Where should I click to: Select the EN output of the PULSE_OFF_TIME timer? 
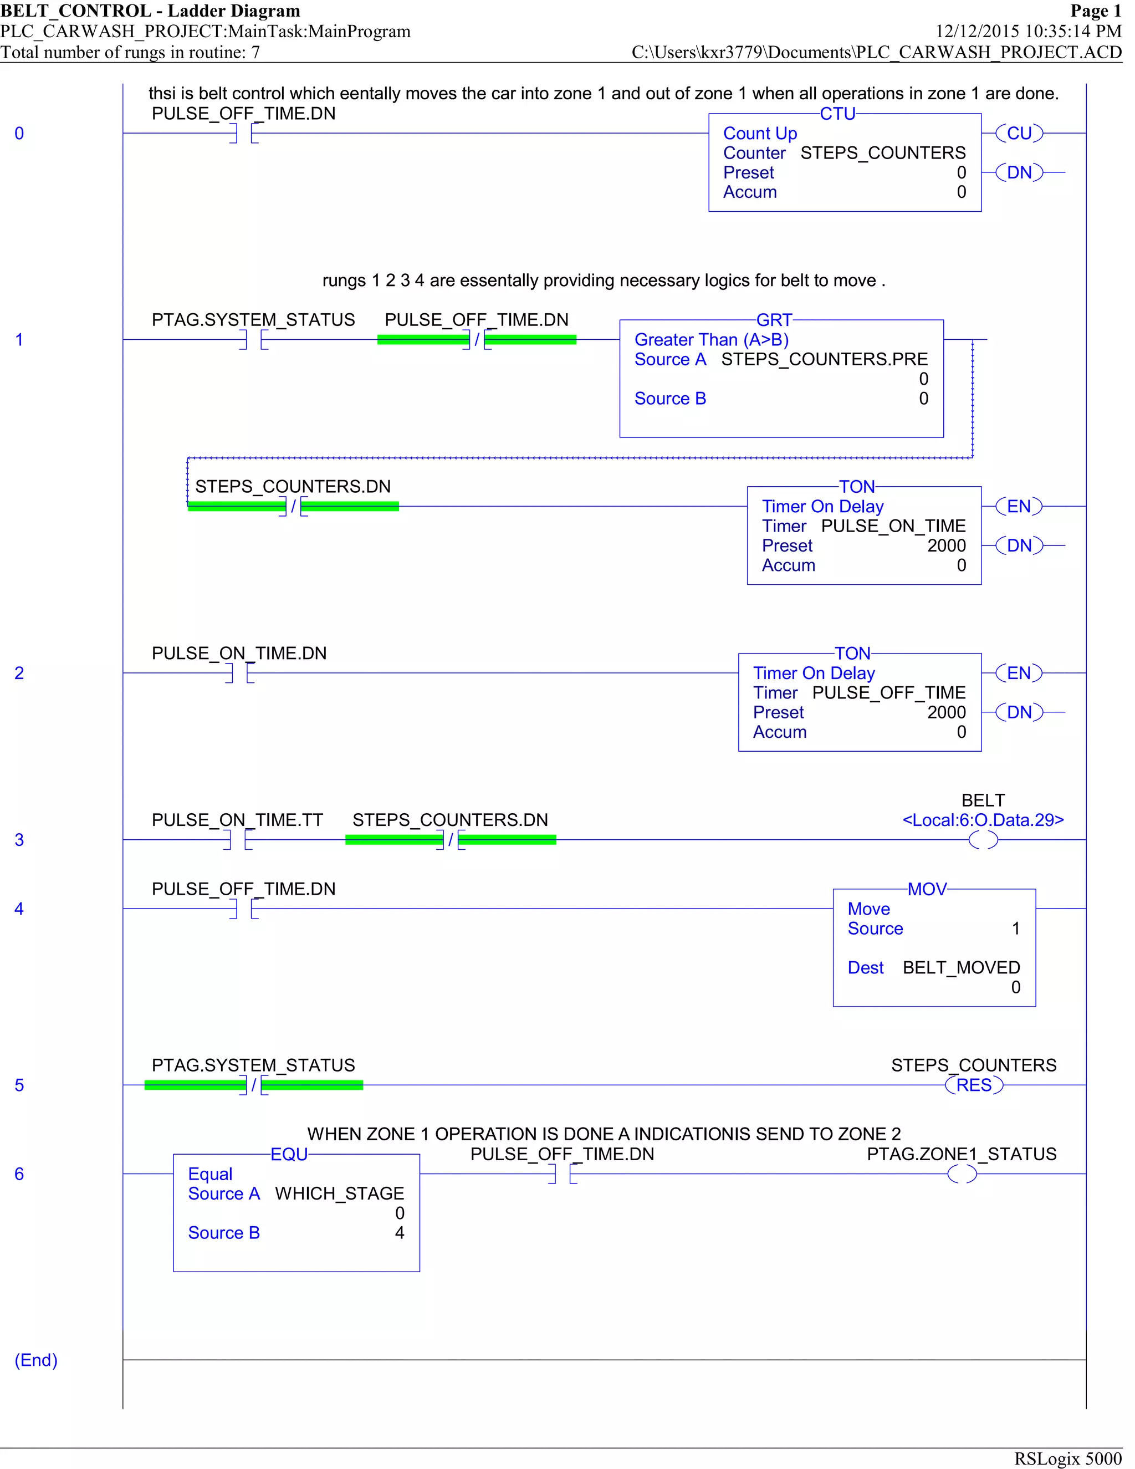[x=1019, y=672]
